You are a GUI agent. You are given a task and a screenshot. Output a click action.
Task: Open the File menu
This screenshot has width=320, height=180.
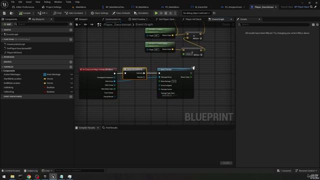[x=12, y=2]
